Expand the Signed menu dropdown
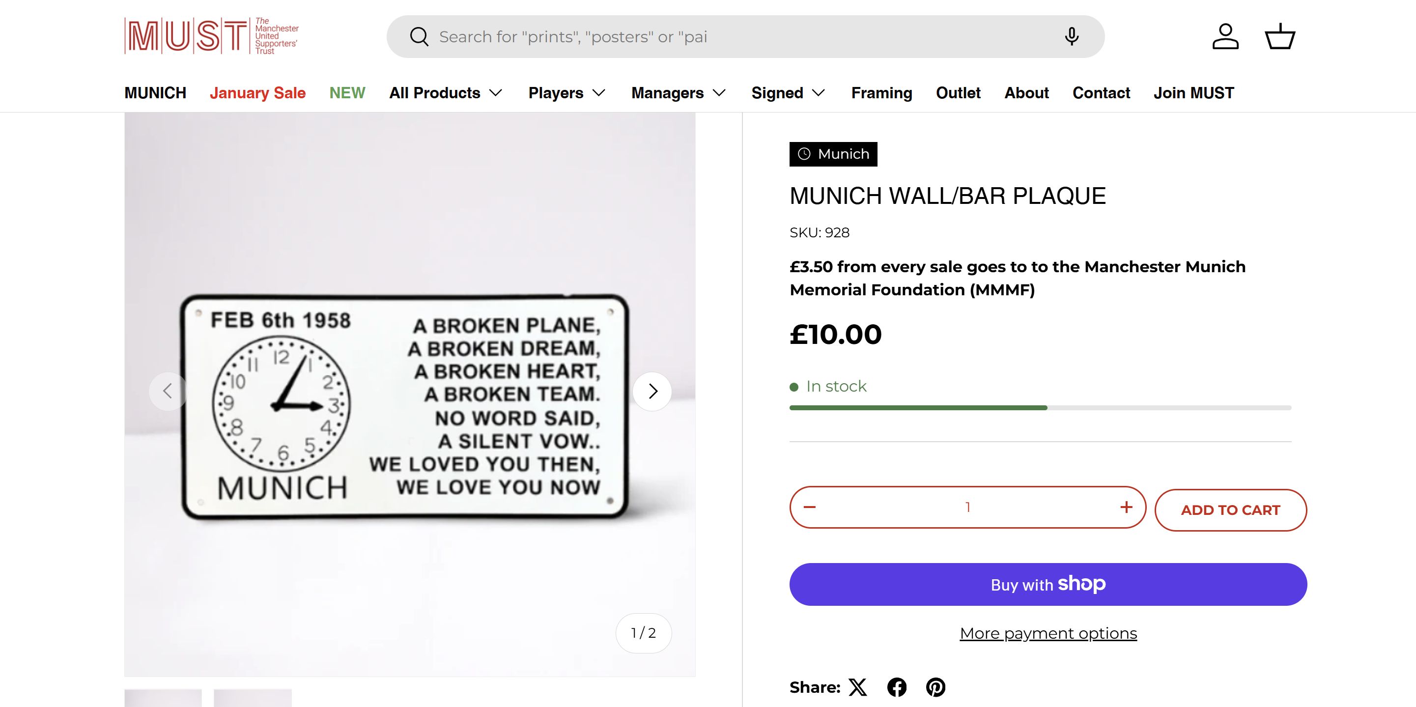The height and width of the screenshot is (707, 1416). (788, 93)
